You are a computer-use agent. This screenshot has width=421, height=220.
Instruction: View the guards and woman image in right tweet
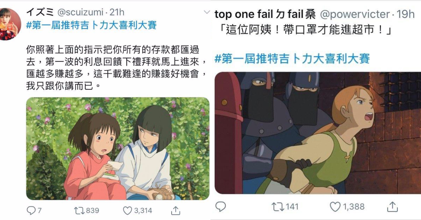[318, 133]
